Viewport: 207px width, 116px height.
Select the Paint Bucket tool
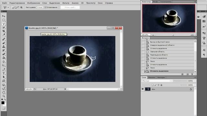(4, 58)
